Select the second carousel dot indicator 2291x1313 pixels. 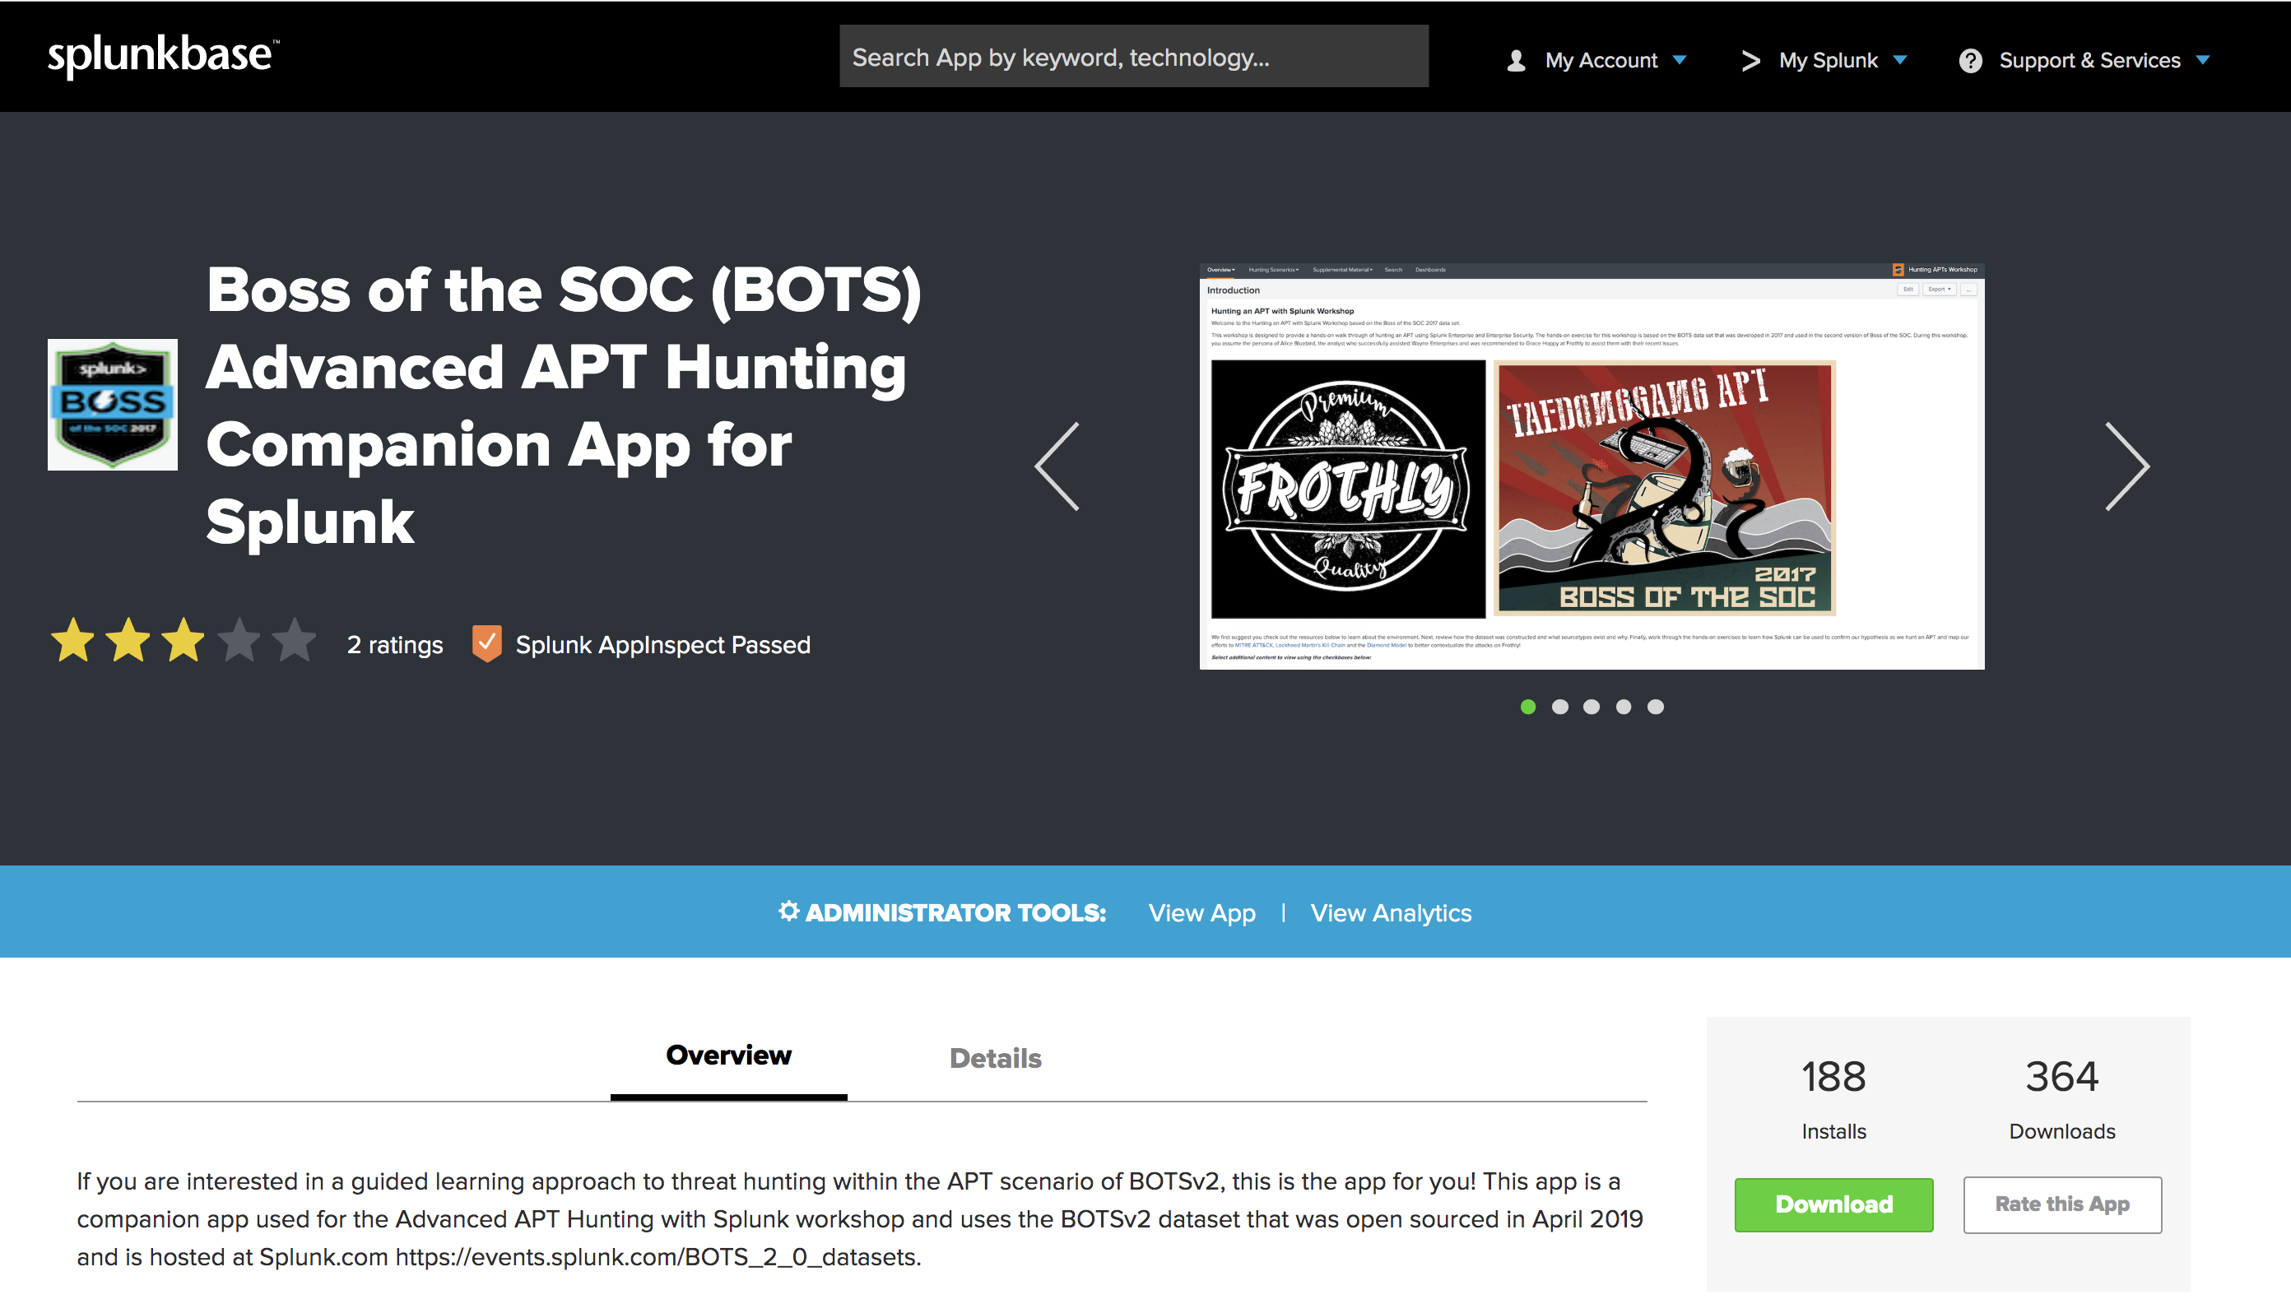pos(1559,706)
